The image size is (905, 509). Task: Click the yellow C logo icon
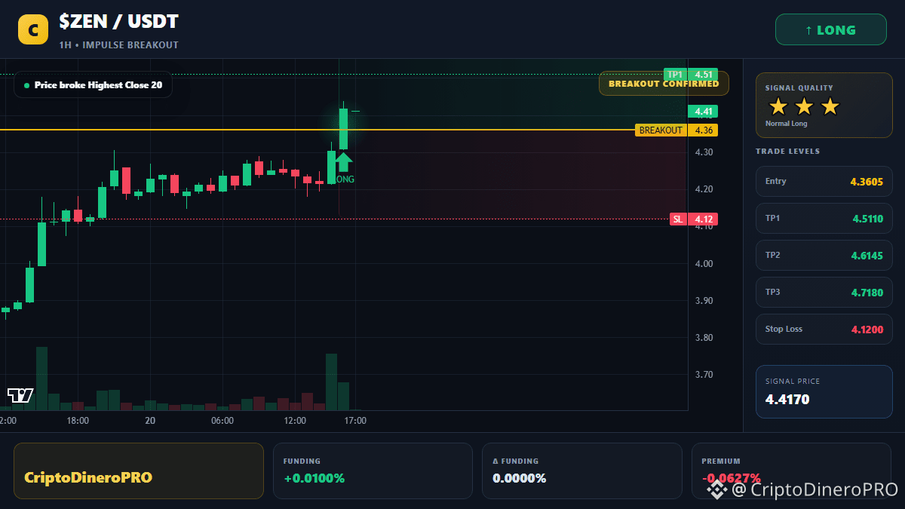(32, 30)
